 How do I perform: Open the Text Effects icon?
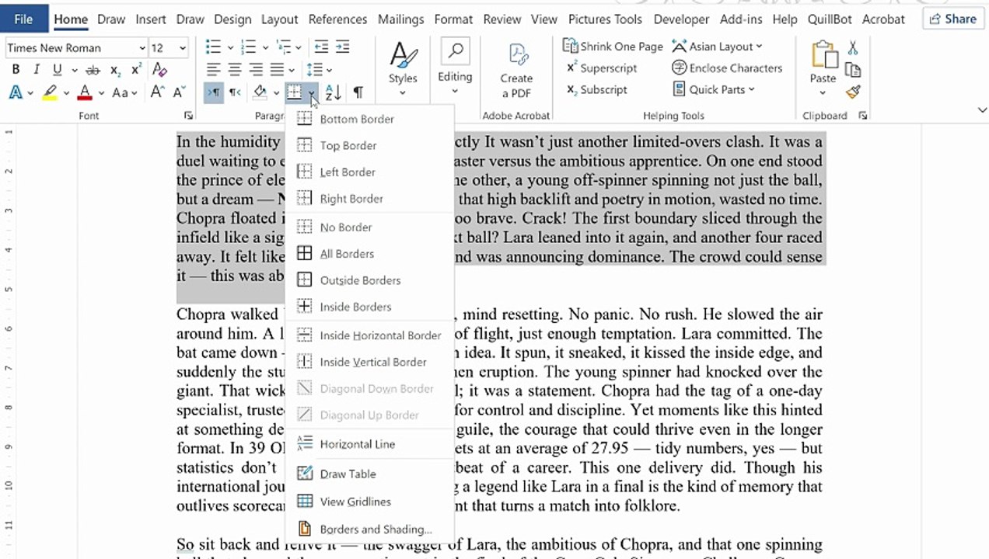(x=16, y=92)
